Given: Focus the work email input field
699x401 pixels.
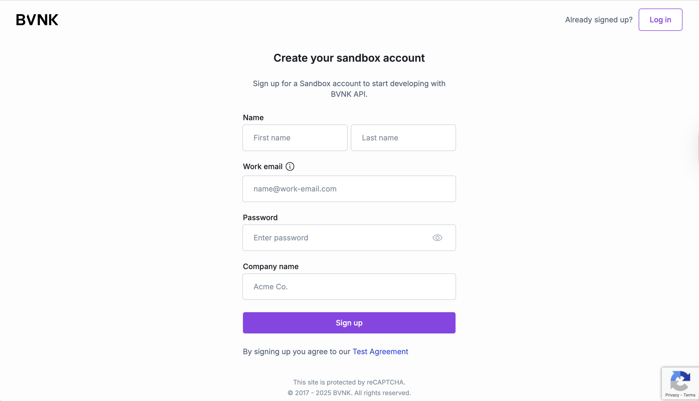Looking at the screenshot, I should [x=349, y=189].
